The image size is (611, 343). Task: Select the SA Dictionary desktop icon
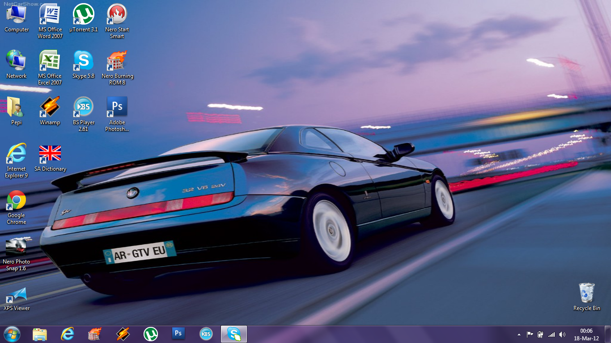50,154
